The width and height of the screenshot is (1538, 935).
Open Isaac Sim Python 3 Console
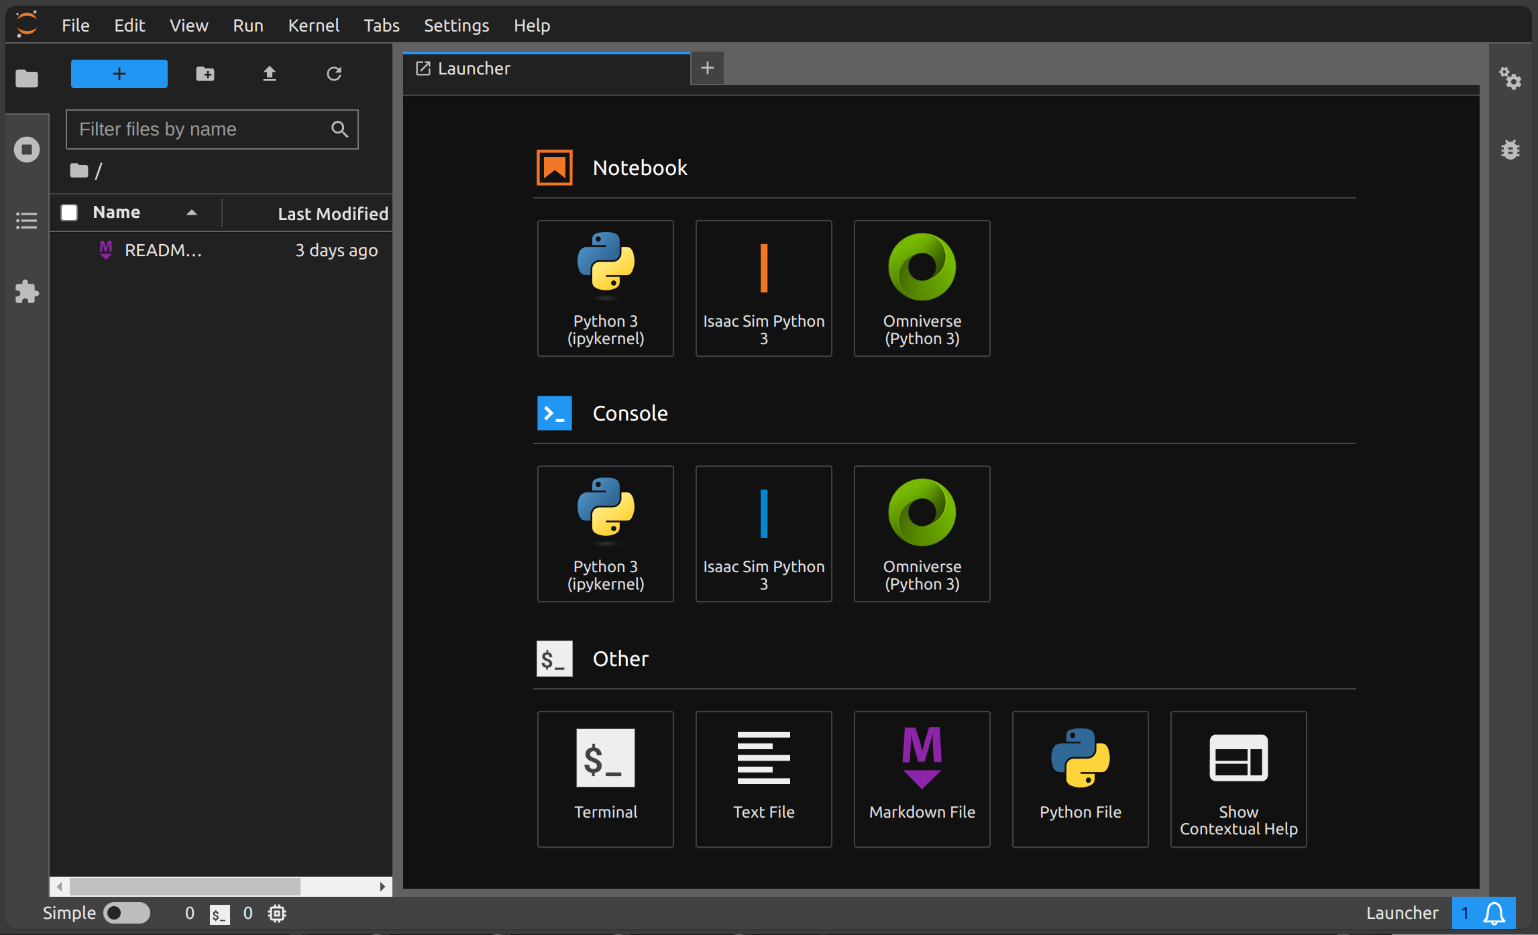point(763,533)
